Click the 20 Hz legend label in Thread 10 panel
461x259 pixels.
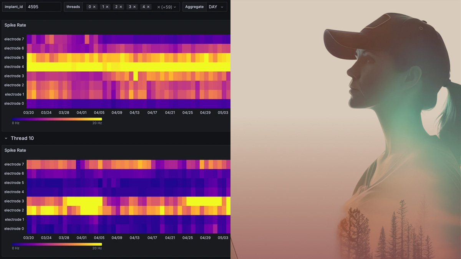point(97,248)
